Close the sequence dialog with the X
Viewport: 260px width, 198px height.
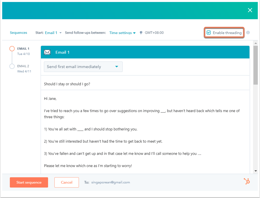pos(250,10)
